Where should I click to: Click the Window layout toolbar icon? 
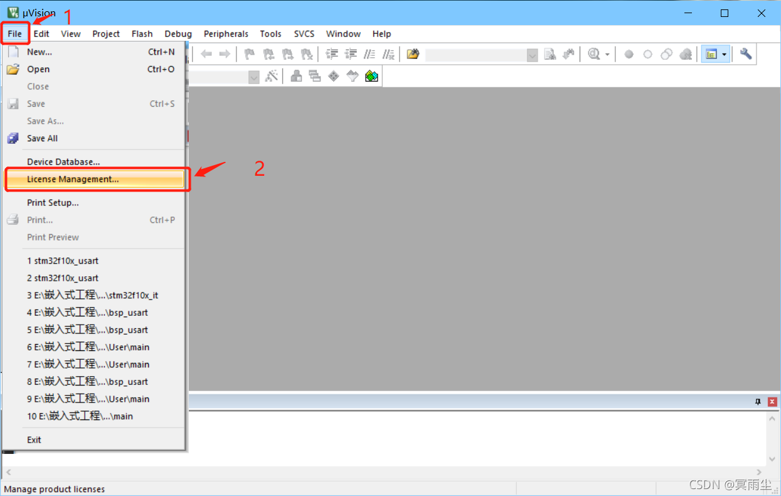(x=711, y=55)
